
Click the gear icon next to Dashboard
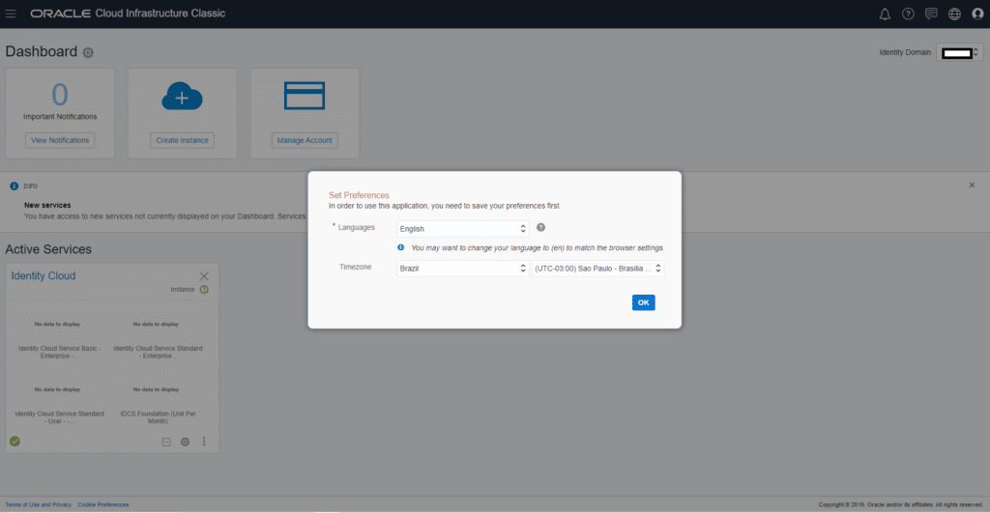pyautogui.click(x=89, y=52)
